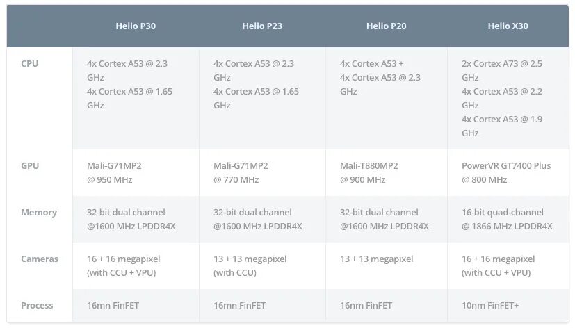Click the Helio P30 column header
Image resolution: width=575 pixels, height=328 pixels.
[x=135, y=26]
